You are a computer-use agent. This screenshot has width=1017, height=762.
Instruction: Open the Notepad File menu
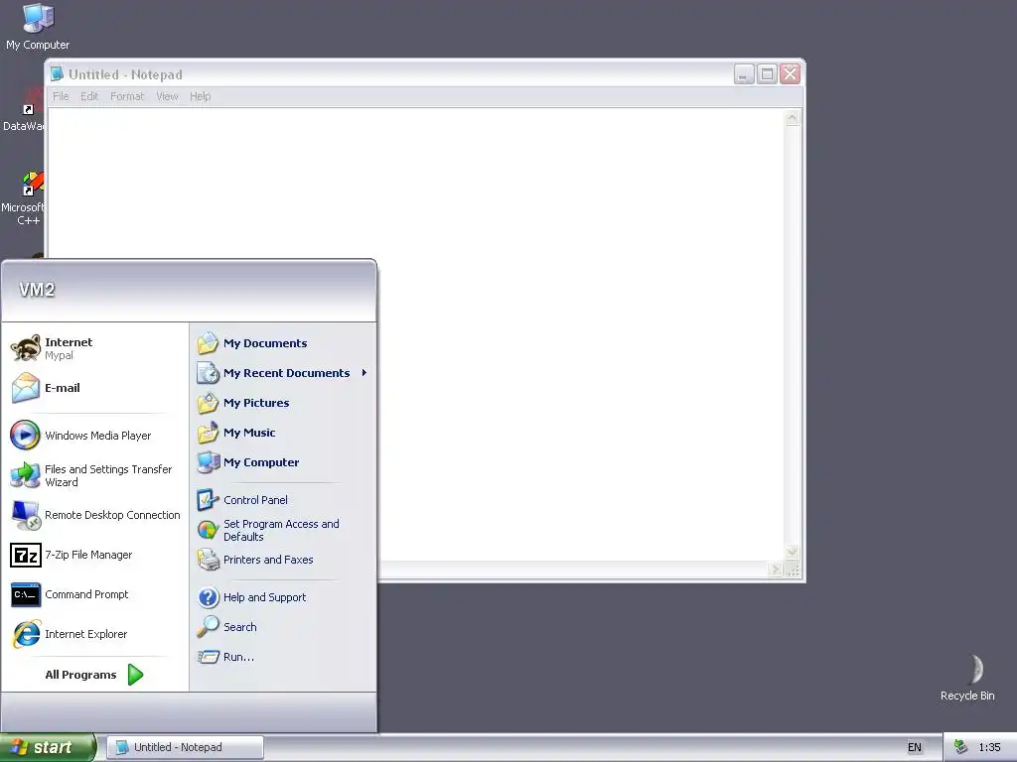[61, 96]
